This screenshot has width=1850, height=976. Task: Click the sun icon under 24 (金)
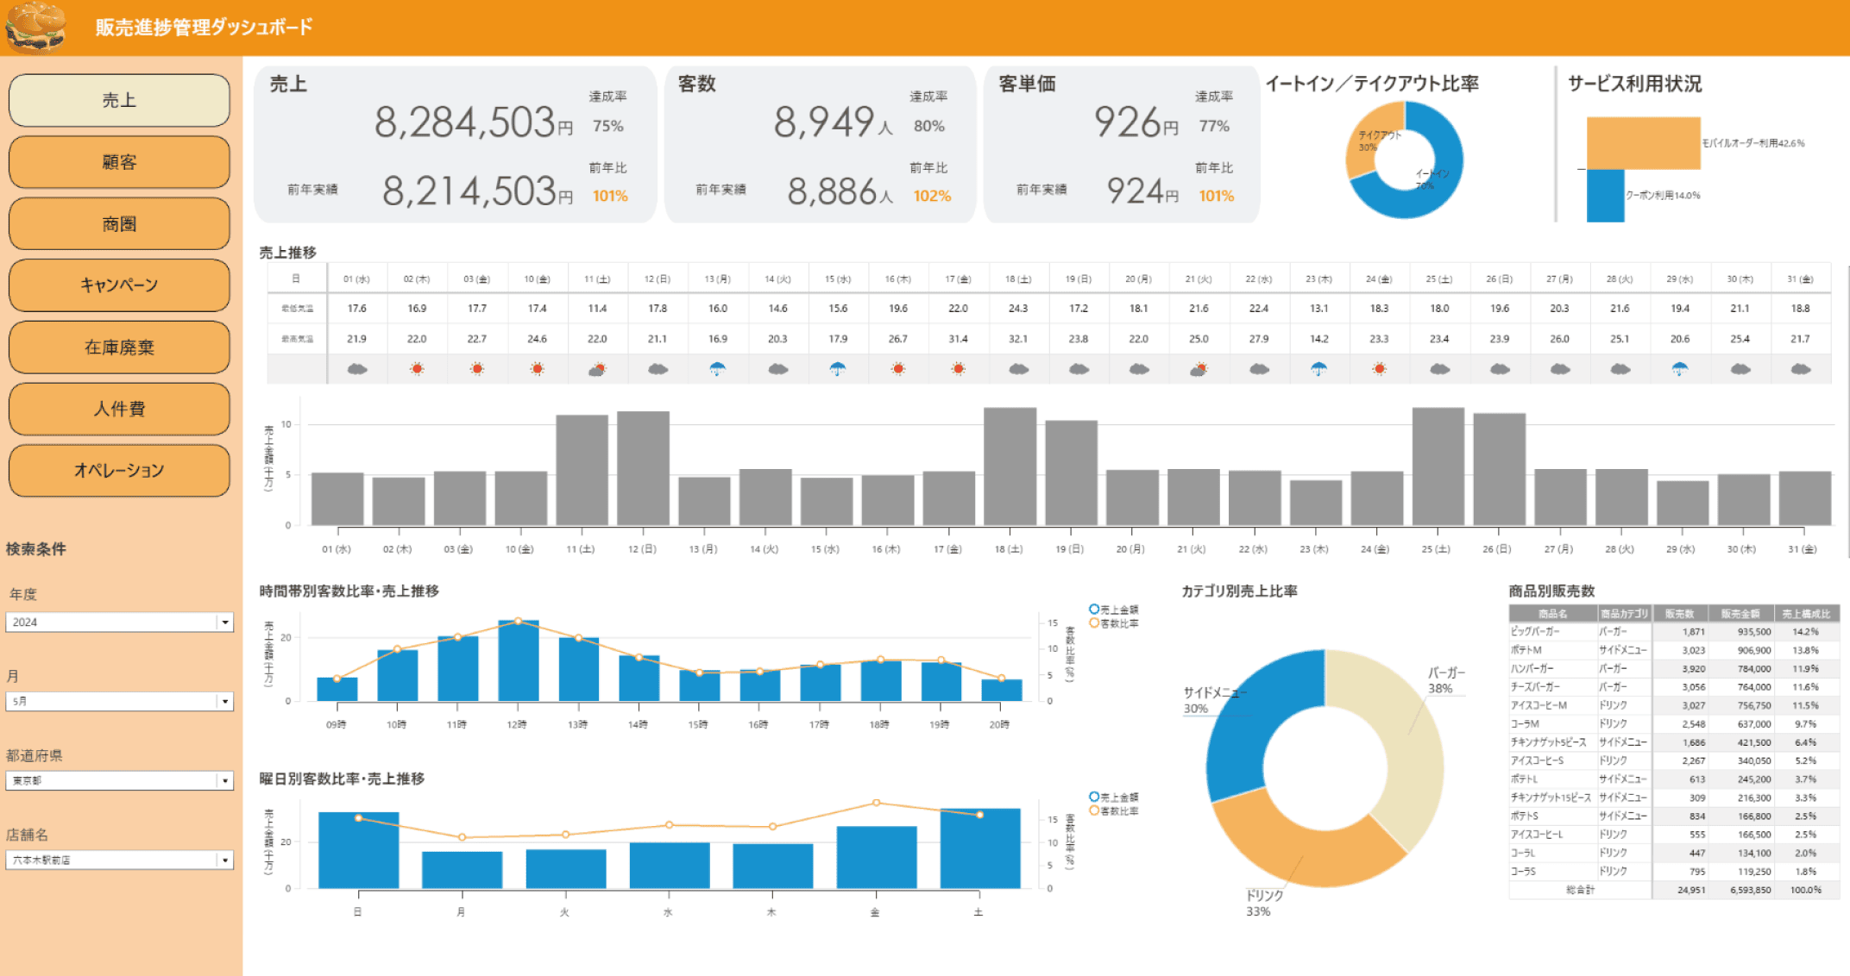click(1379, 369)
